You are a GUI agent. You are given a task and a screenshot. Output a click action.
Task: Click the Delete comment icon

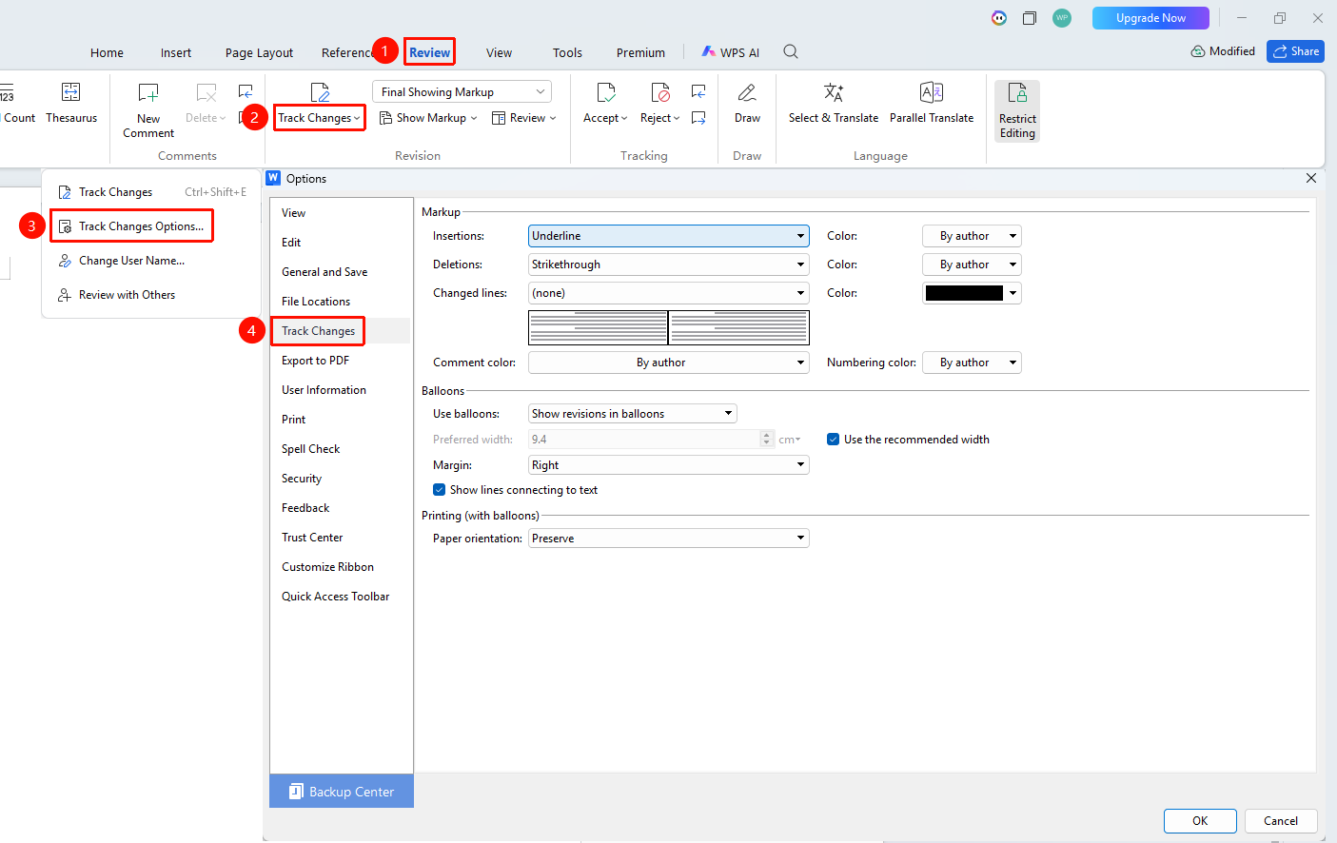pyautogui.click(x=206, y=93)
